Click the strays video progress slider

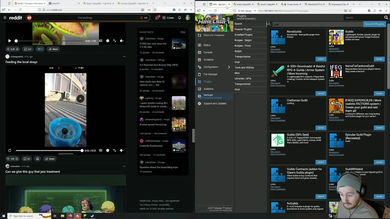[49, 151]
